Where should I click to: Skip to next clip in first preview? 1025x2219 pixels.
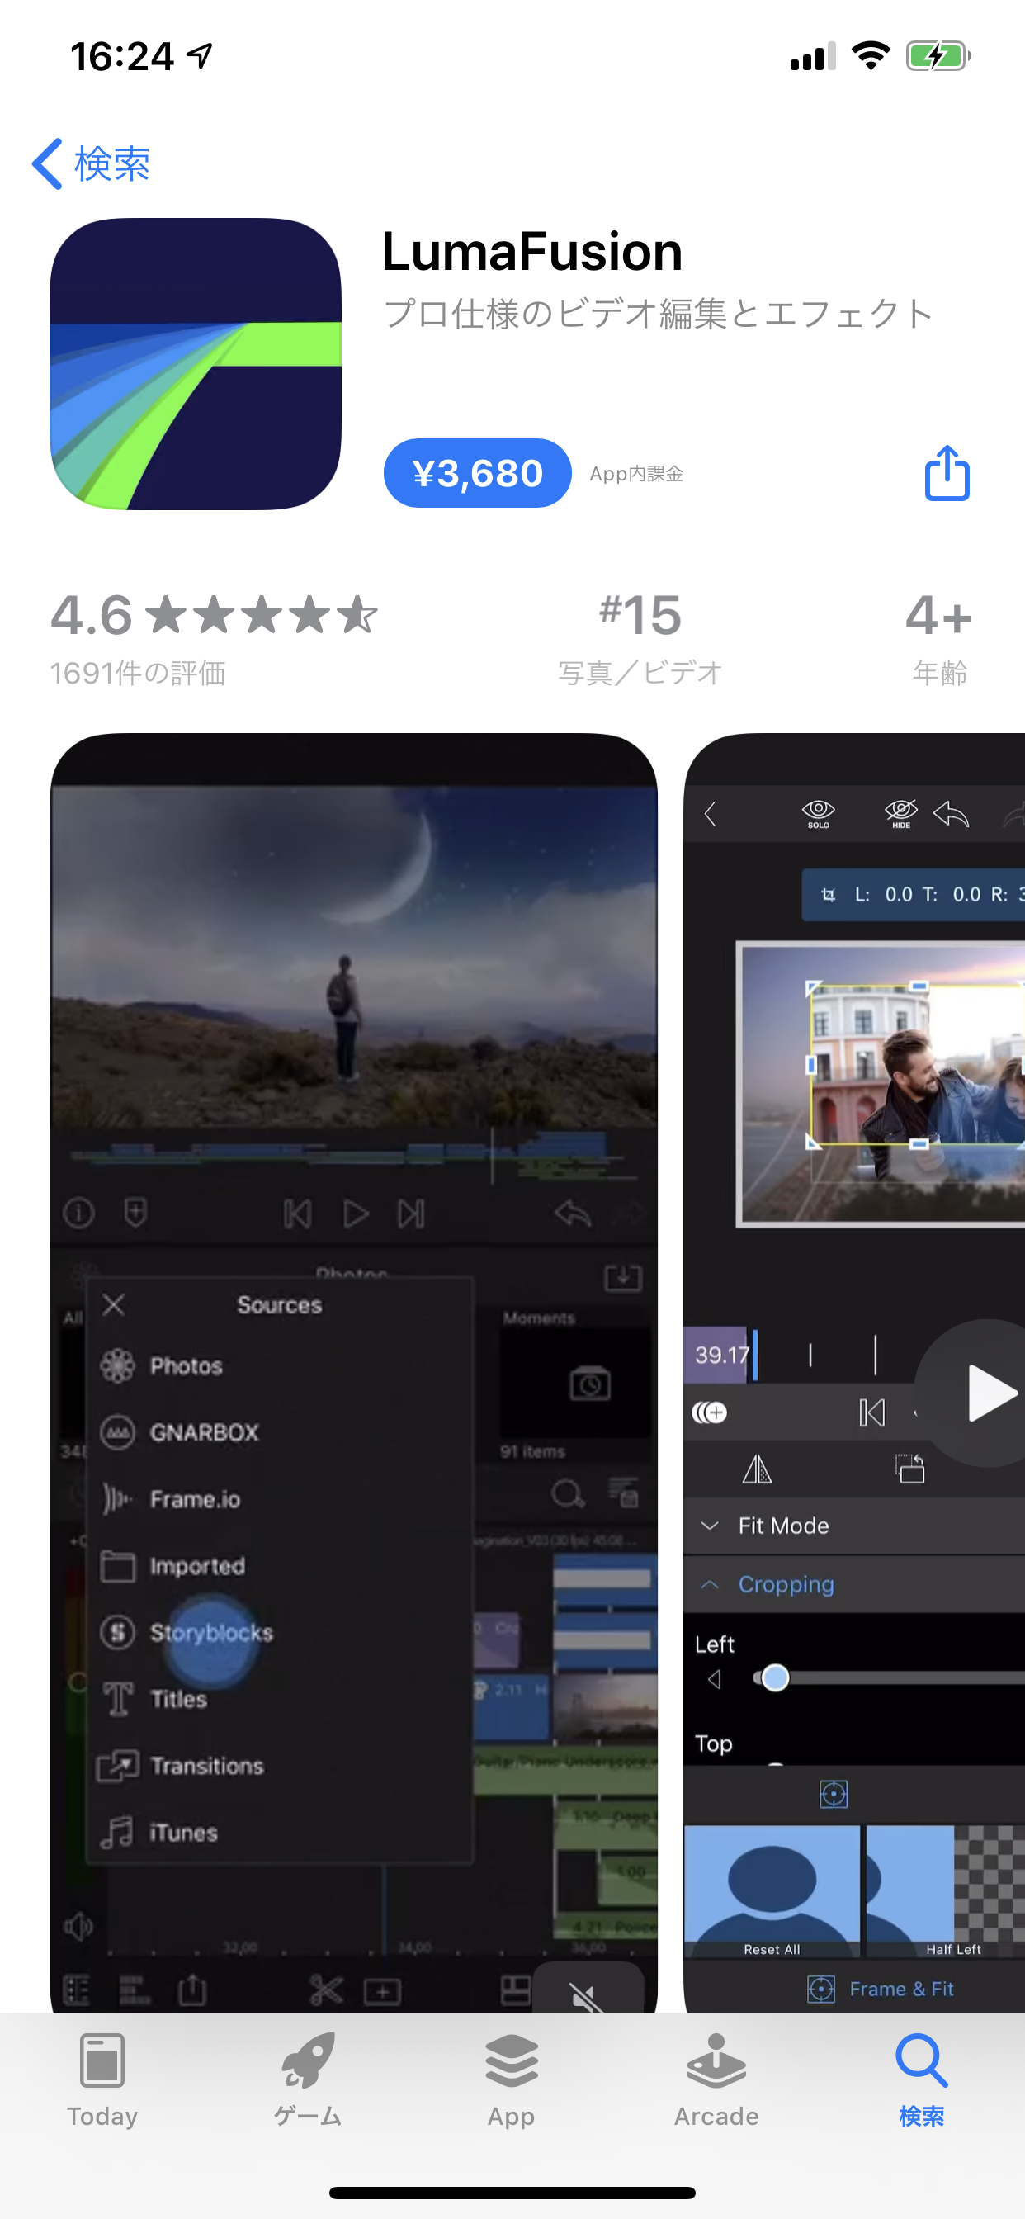tap(412, 1214)
